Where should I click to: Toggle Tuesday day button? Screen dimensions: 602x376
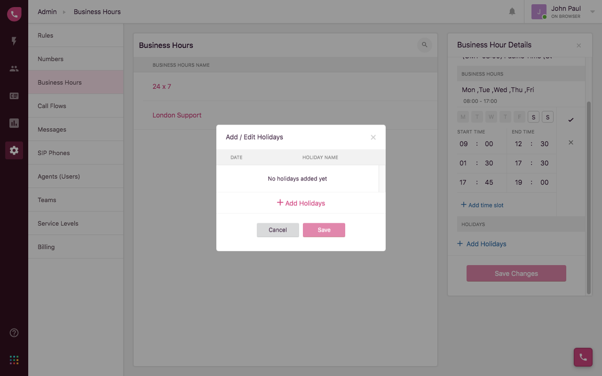click(x=477, y=117)
